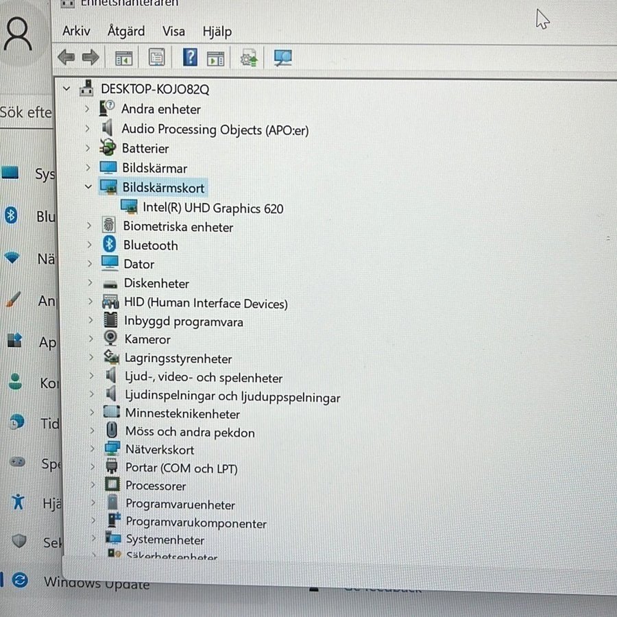Screen dimensions: 617x617
Task: Click the Back arrow toolbar icon
Action: coord(66,58)
